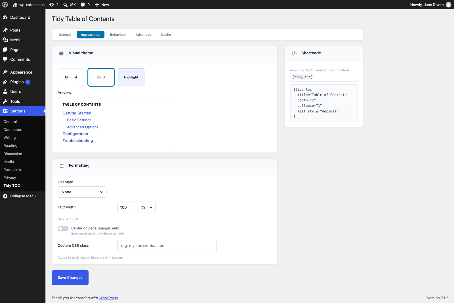Open Pages icon in sidebar
This screenshot has height=303, width=454.
(5, 50)
